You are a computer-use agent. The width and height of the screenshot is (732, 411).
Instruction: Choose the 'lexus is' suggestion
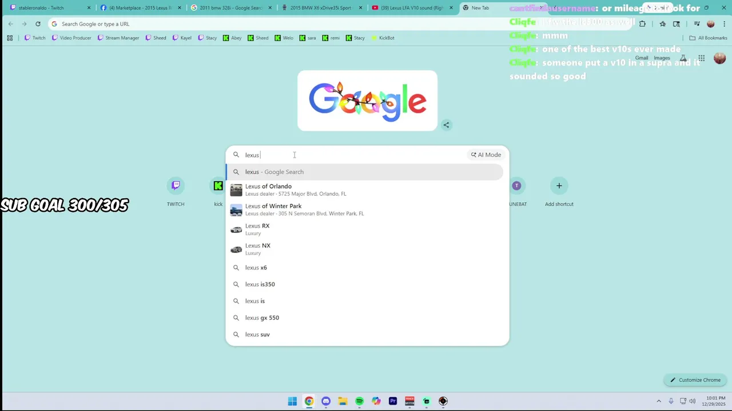coord(364,301)
